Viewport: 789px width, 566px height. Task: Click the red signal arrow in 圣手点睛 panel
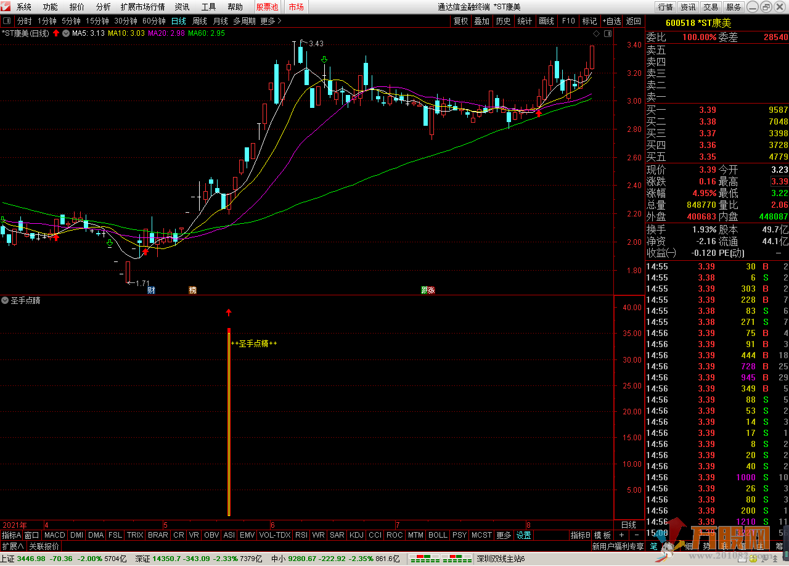pos(229,313)
